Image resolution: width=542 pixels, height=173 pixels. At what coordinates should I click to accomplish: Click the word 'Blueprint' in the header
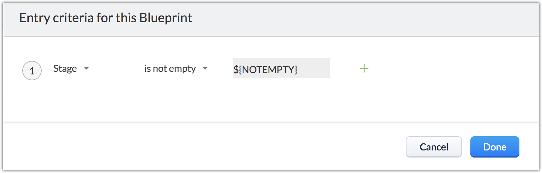[x=166, y=18]
